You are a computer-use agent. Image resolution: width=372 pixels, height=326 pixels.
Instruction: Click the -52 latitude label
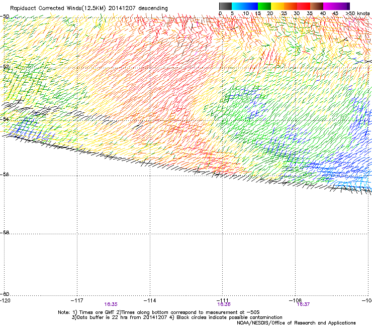pyautogui.click(x=5, y=67)
